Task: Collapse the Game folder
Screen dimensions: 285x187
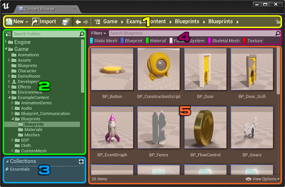Action: tap(6, 49)
